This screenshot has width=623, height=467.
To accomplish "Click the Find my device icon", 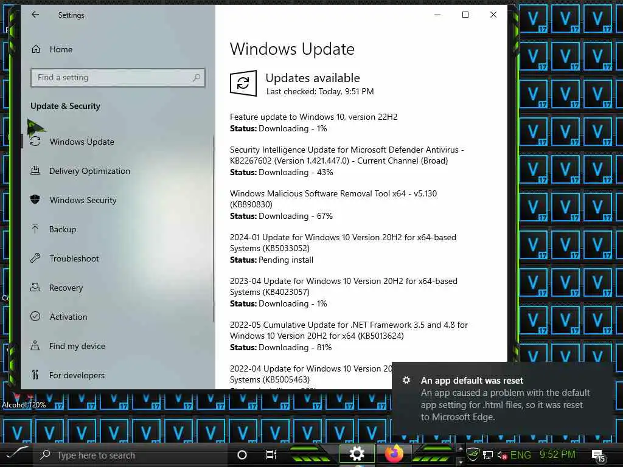I will pos(35,346).
